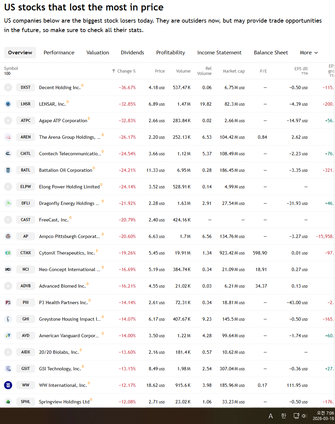Open the Elong Power Holding Limited link

(x=69, y=187)
